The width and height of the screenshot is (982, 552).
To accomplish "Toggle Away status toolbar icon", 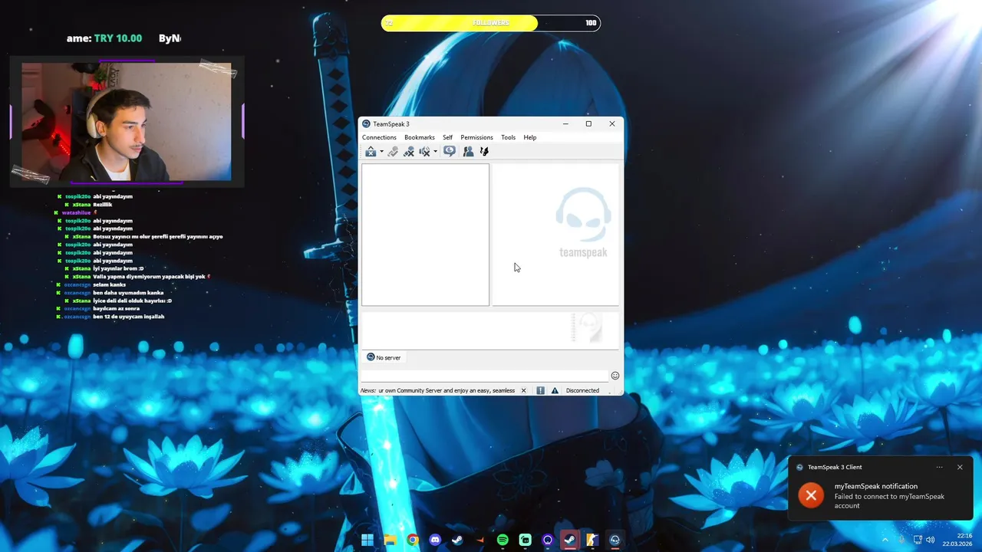I will pos(409,152).
